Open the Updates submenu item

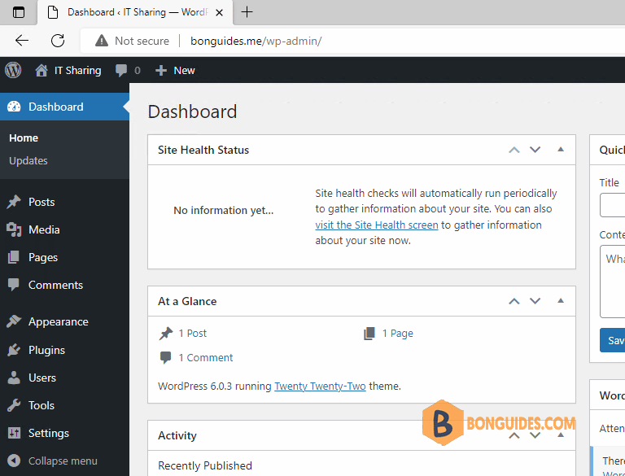pos(28,160)
